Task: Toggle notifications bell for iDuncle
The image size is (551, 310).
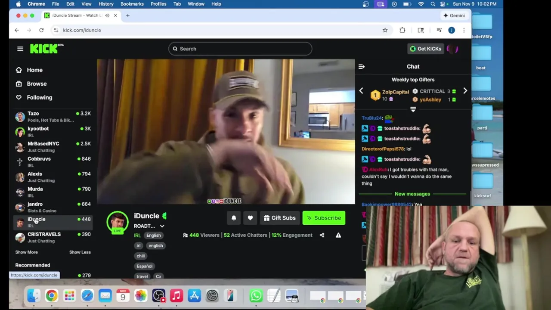Action: click(x=234, y=218)
